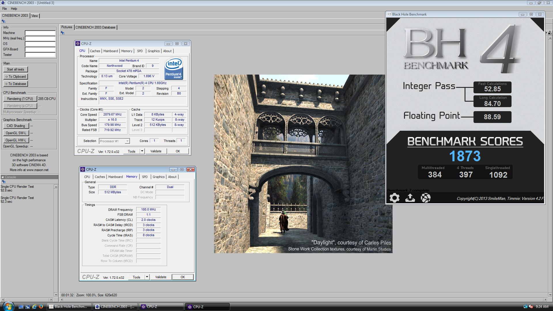Image resolution: width=553 pixels, height=311 pixels.
Task: Switch to the View tab in CINEBENCH
Action: click(x=35, y=16)
